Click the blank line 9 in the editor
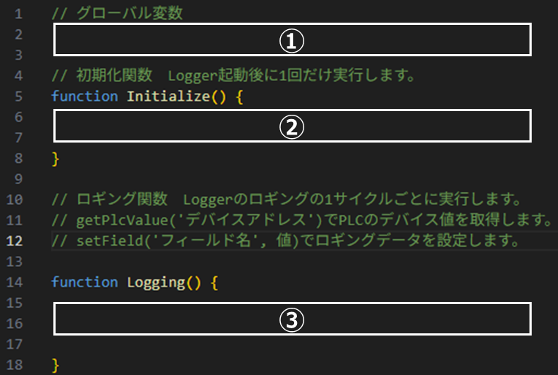 click(x=219, y=178)
